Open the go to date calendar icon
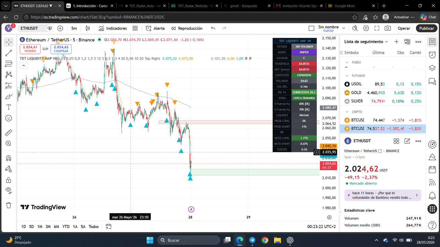Viewport: 440px width, 247px height. pyautogui.click(x=108, y=226)
